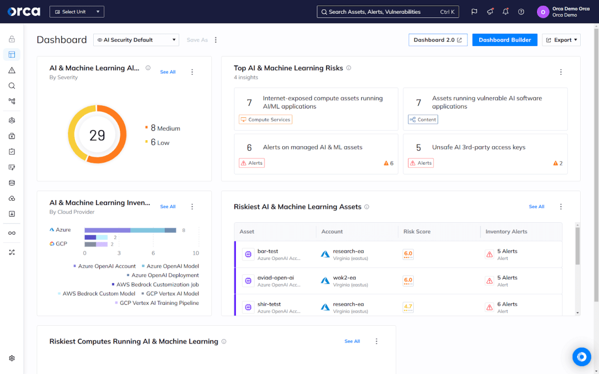Open the infinity loop sidebar icon
Image resolution: width=599 pixels, height=374 pixels.
click(12, 233)
